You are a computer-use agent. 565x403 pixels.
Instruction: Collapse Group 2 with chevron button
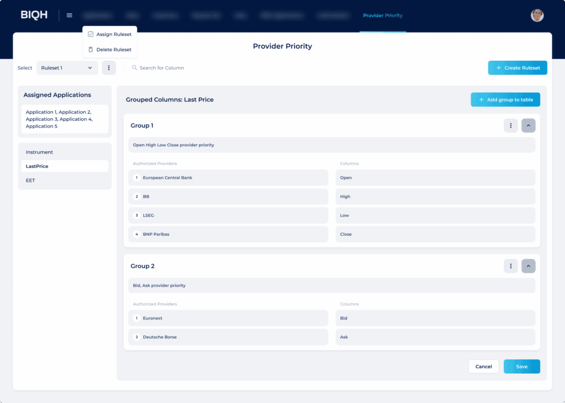click(528, 266)
